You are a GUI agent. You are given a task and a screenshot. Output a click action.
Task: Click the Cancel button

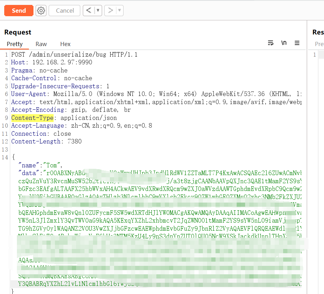(x=64, y=11)
